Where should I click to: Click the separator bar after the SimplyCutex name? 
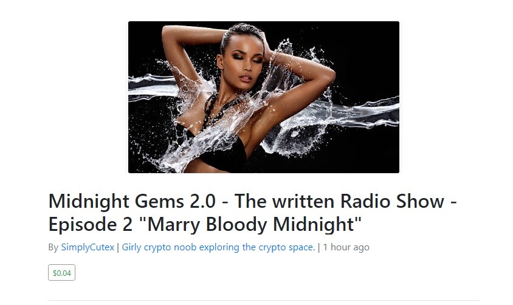[x=118, y=247]
